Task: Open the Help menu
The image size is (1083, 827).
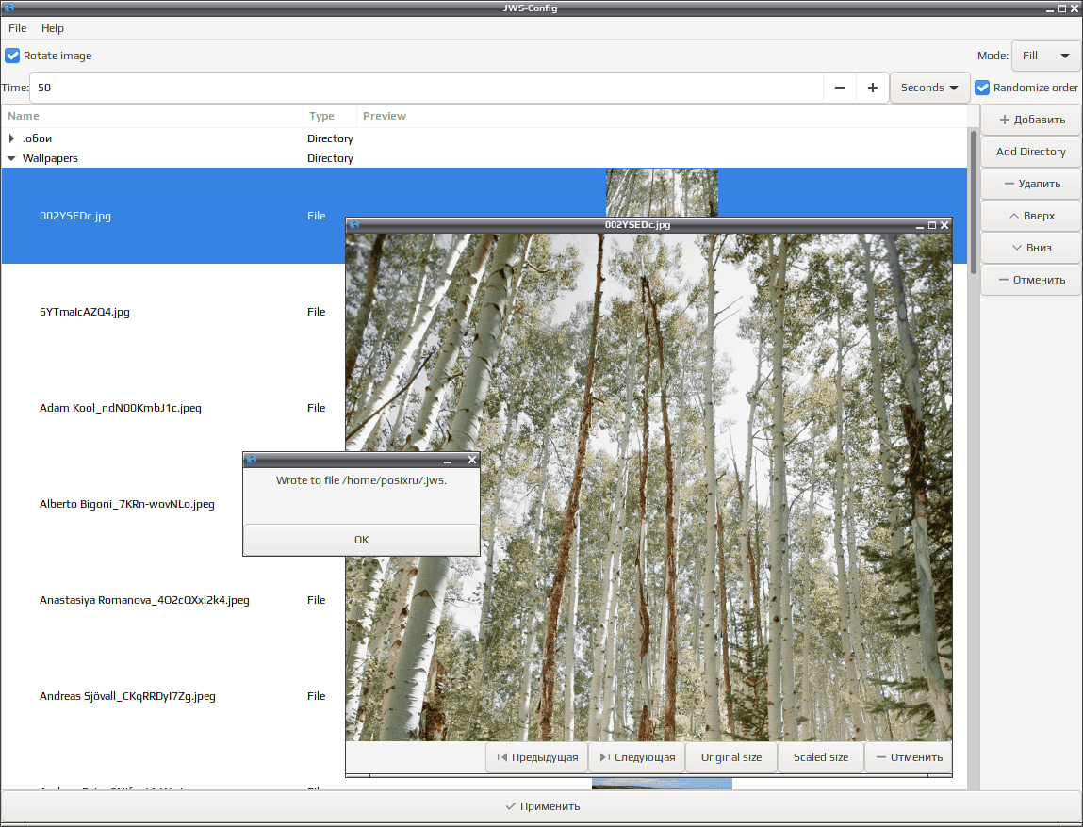Action: pos(53,28)
